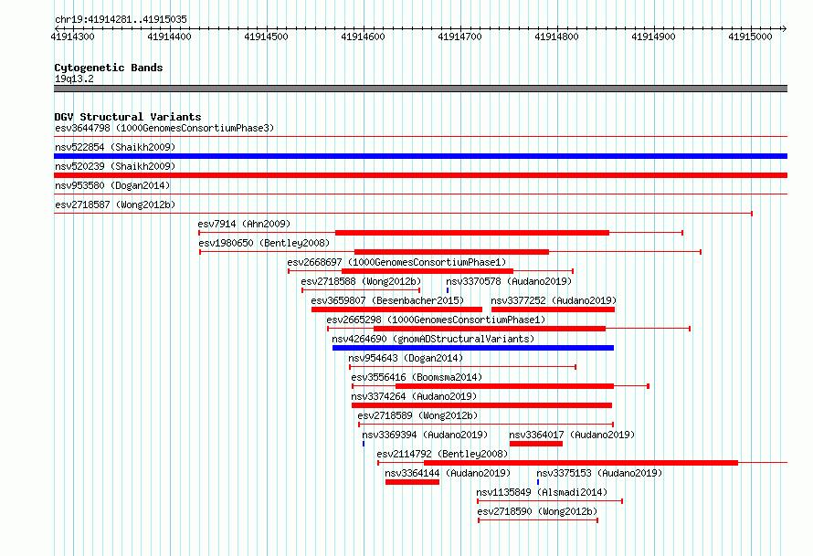The height and width of the screenshot is (556, 813).
Task: Click the ruler's right arrow end
Action: [785, 28]
